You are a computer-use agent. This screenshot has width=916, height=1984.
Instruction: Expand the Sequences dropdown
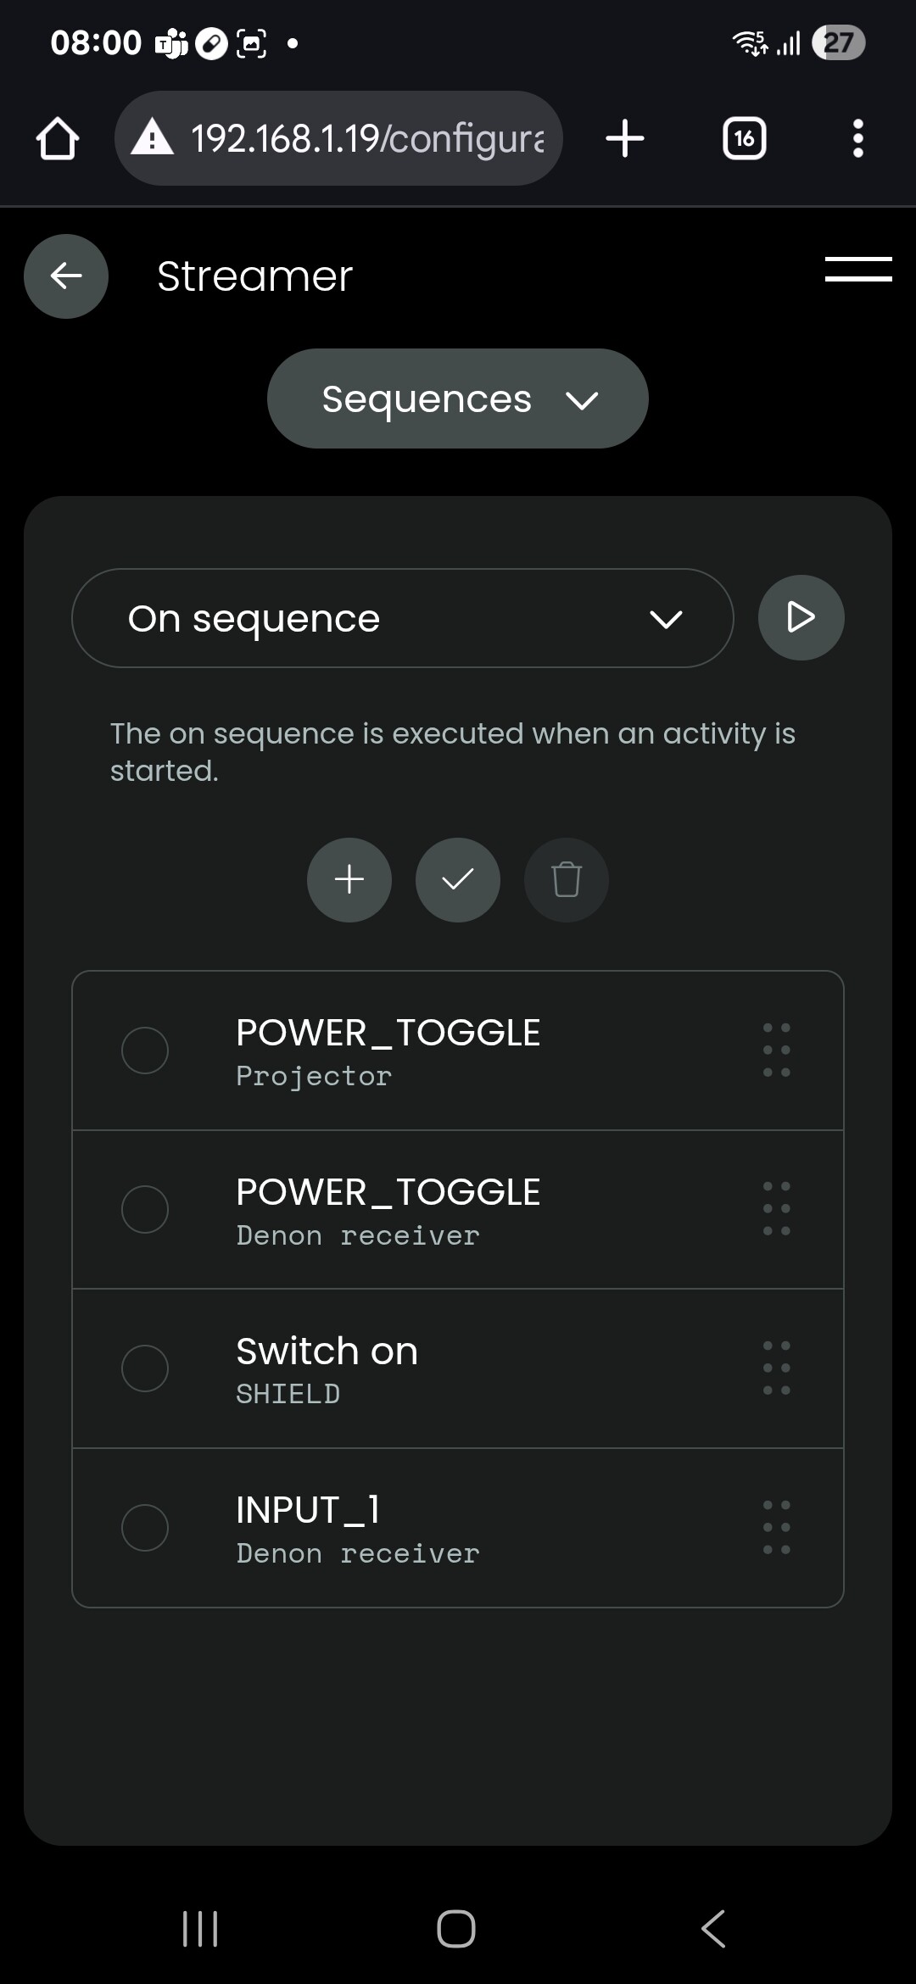pos(458,398)
